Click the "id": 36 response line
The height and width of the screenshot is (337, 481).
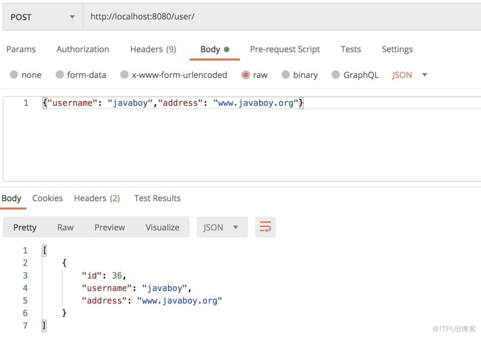pos(104,276)
